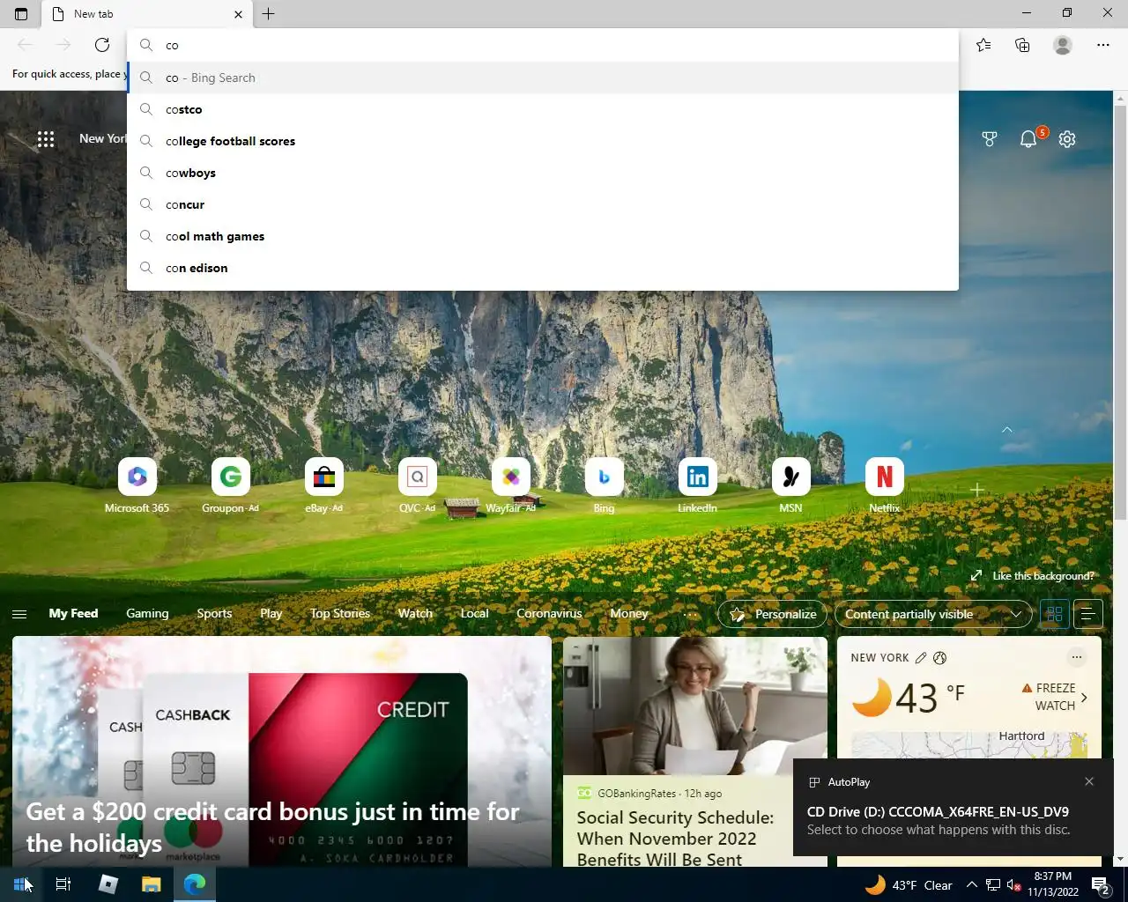Click the Personalize button
Viewport: 1128px width, 902px height.
[773, 614]
